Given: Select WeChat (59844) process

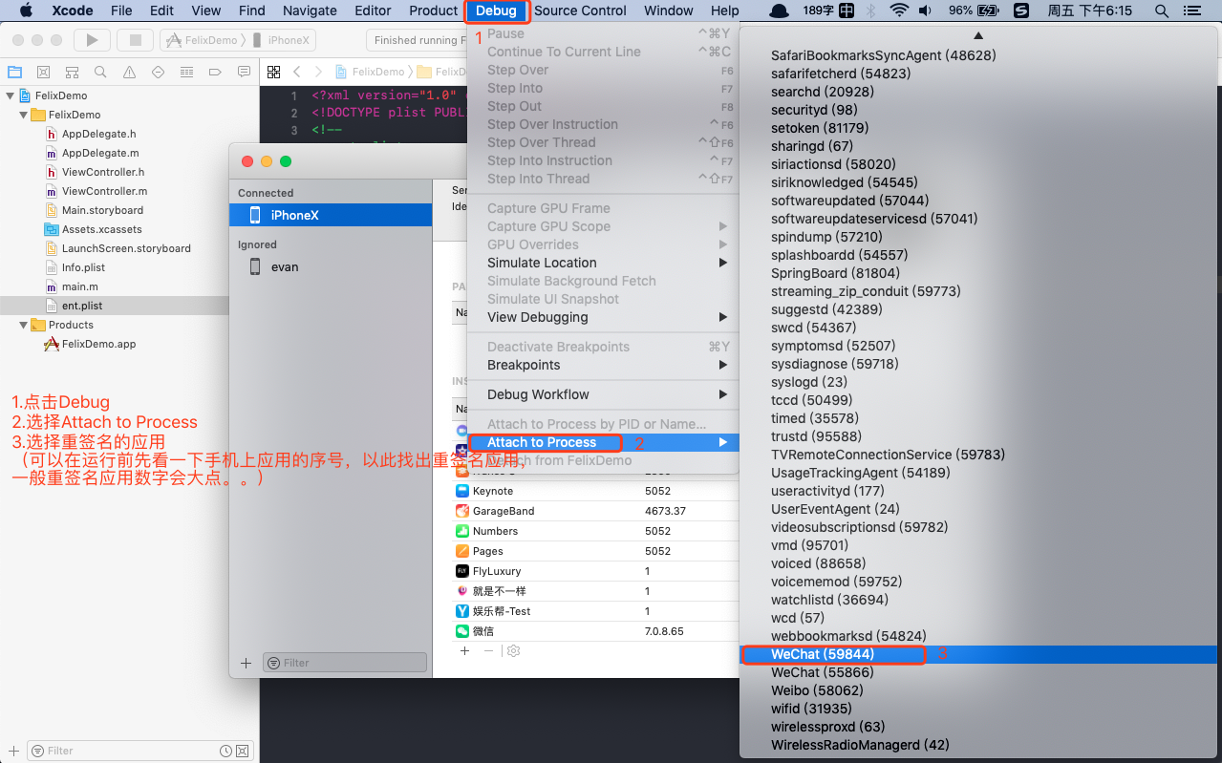Looking at the screenshot, I should 980,654.
